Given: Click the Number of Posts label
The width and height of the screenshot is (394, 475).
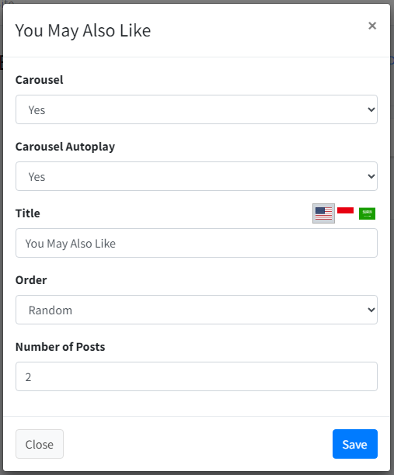Looking at the screenshot, I should tap(61, 347).
